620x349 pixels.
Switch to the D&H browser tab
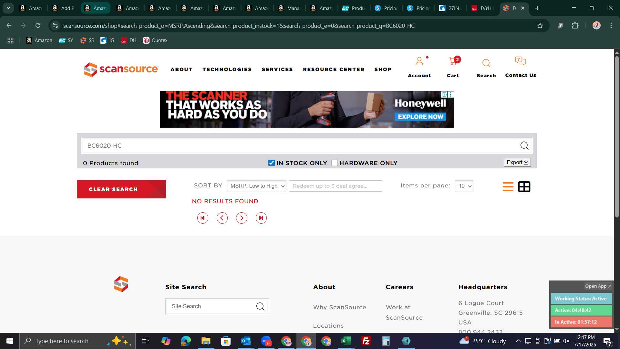tap(482, 8)
